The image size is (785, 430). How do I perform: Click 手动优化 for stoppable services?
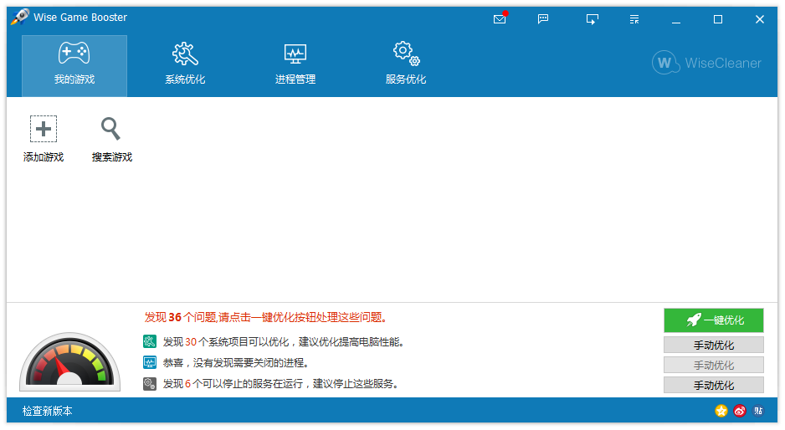coord(713,385)
